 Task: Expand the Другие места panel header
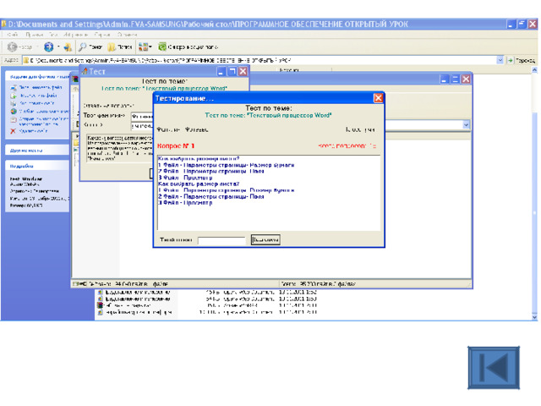point(37,151)
